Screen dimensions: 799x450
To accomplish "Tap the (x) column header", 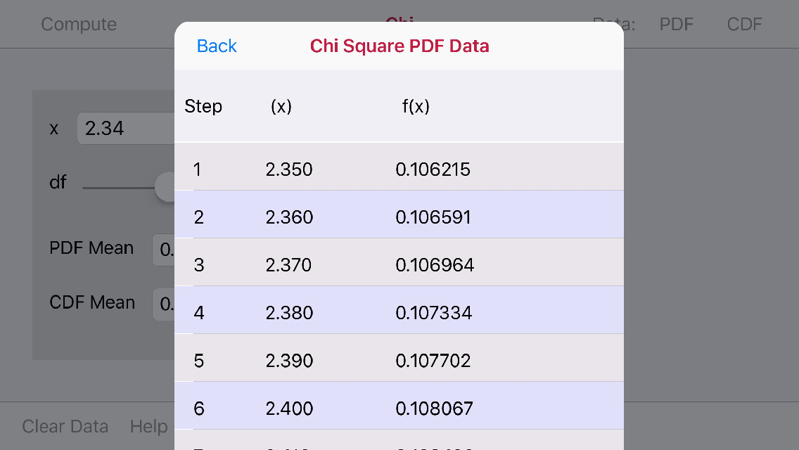I will (281, 106).
